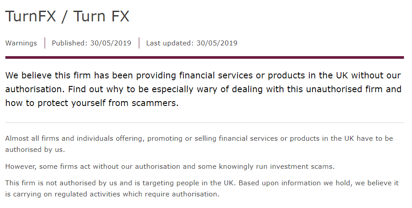Click the phrase "targeting people in the UK"
Viewport: 412px width, 208px height.
point(187,183)
